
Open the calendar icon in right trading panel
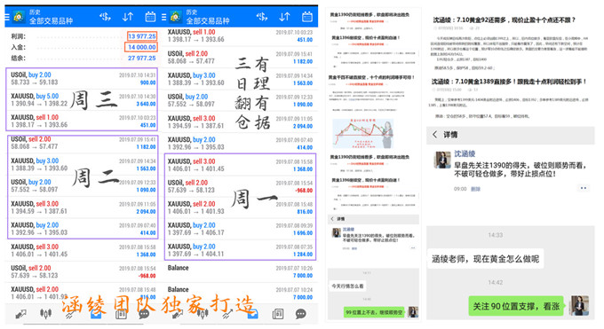pos(307,17)
